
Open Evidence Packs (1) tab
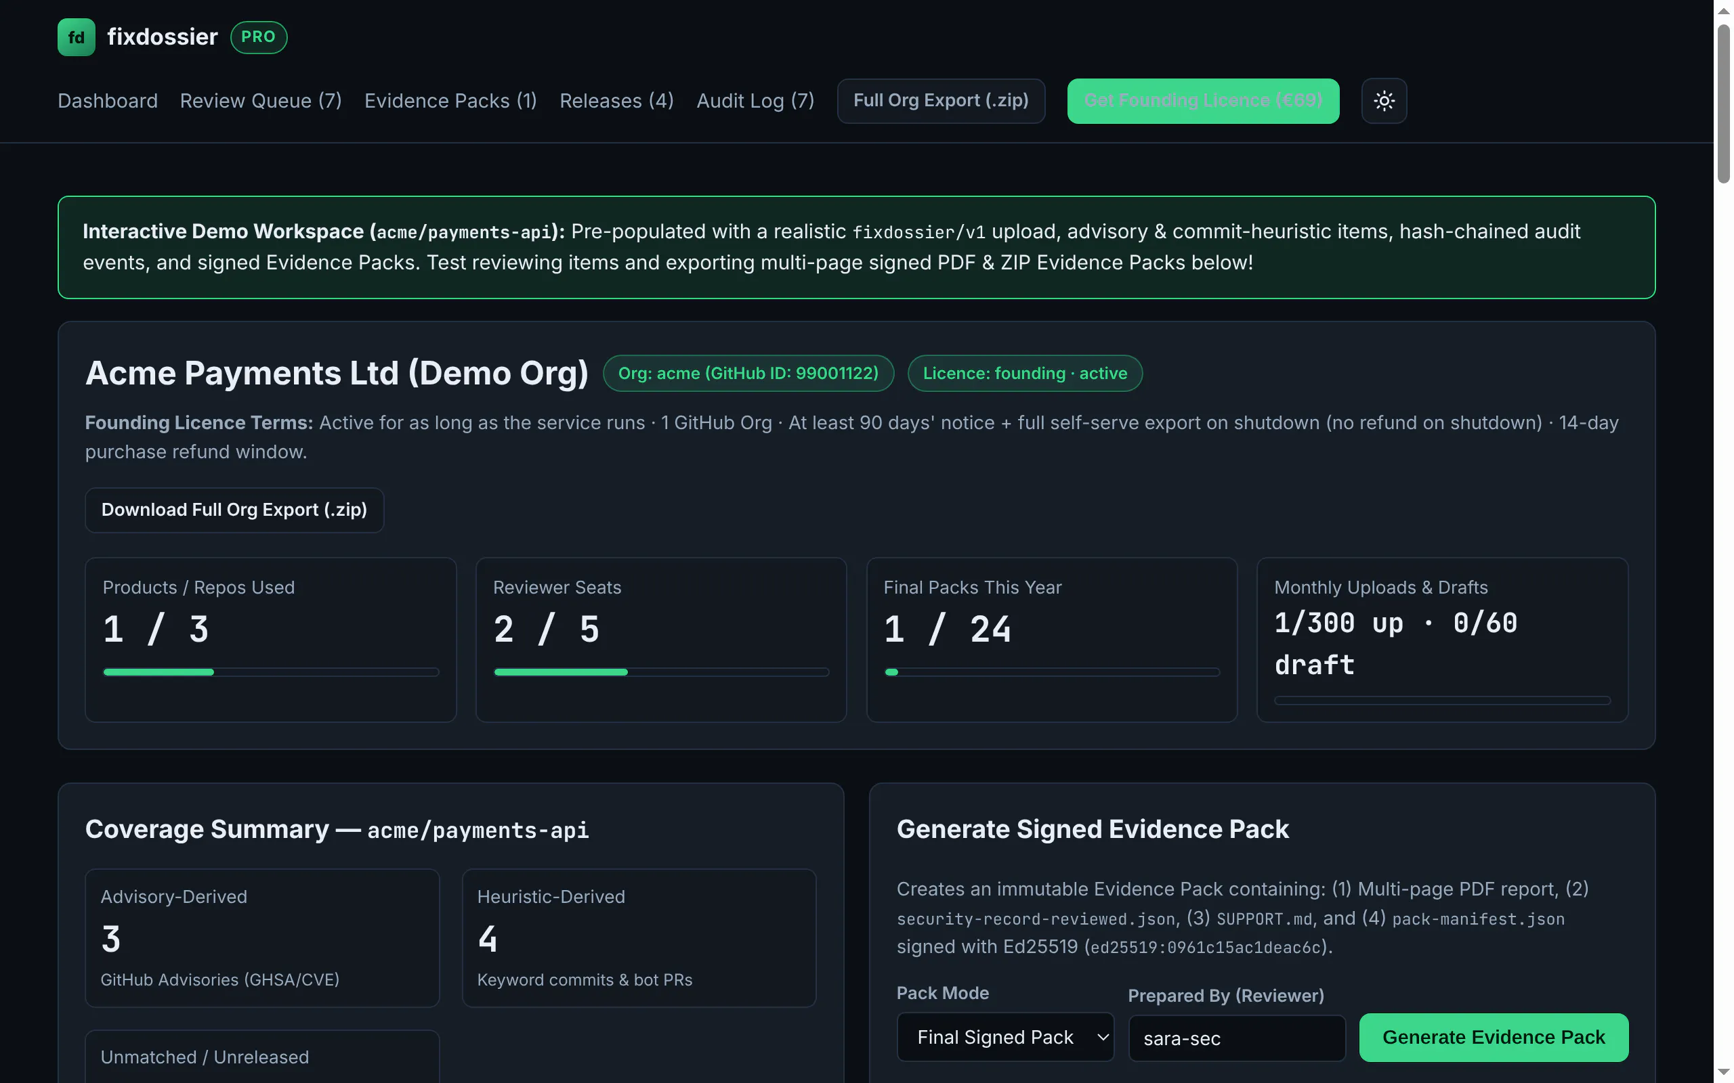[450, 101]
